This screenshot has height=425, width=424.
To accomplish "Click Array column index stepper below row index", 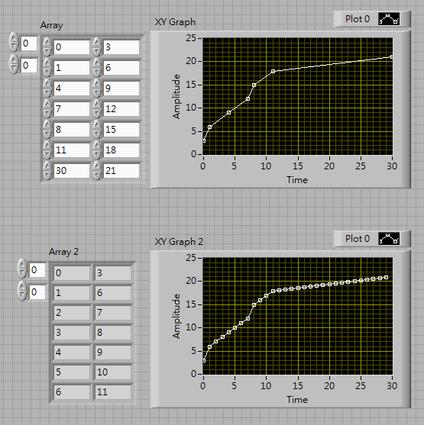I will 14,65.
